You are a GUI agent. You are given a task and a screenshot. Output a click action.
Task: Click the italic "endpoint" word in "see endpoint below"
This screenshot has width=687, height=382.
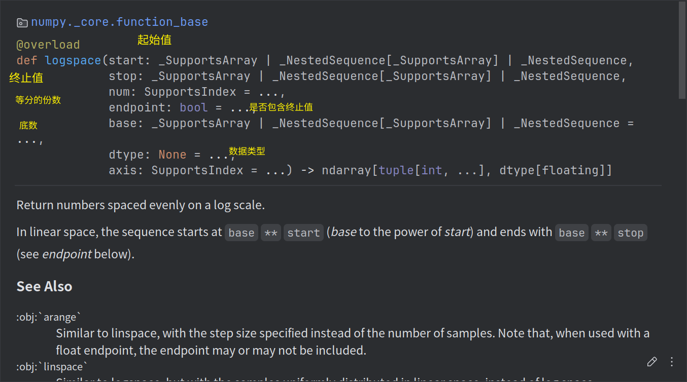[x=67, y=254]
